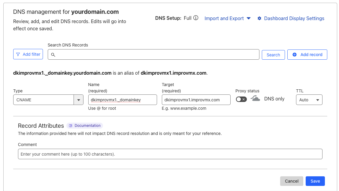Screen dimensions: 339x191
Task: Open Dashboard Display Settings link
Action: click(294, 18)
